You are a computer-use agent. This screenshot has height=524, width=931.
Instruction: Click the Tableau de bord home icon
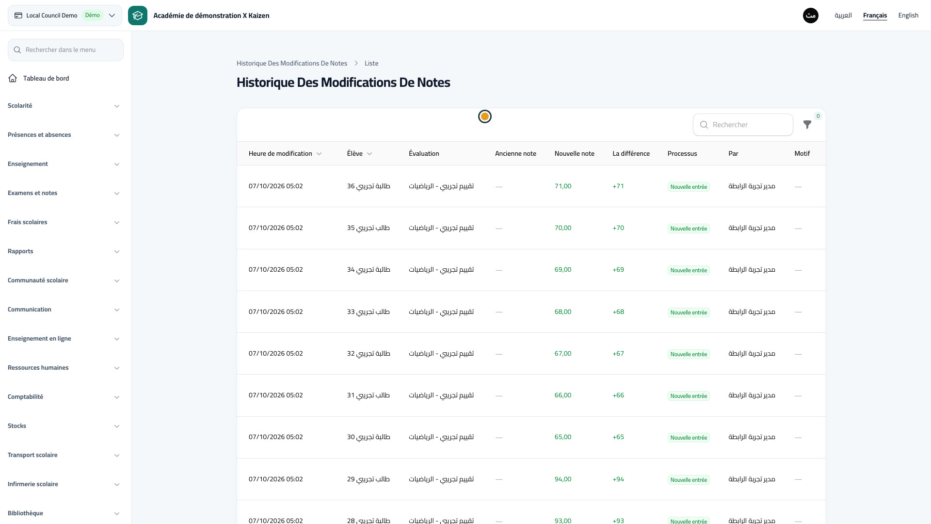tap(13, 78)
